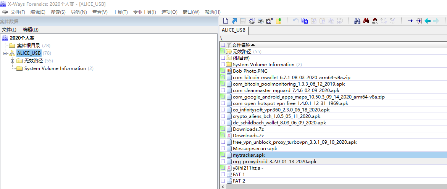Click the (根目录) entry in the file list

point(241,58)
